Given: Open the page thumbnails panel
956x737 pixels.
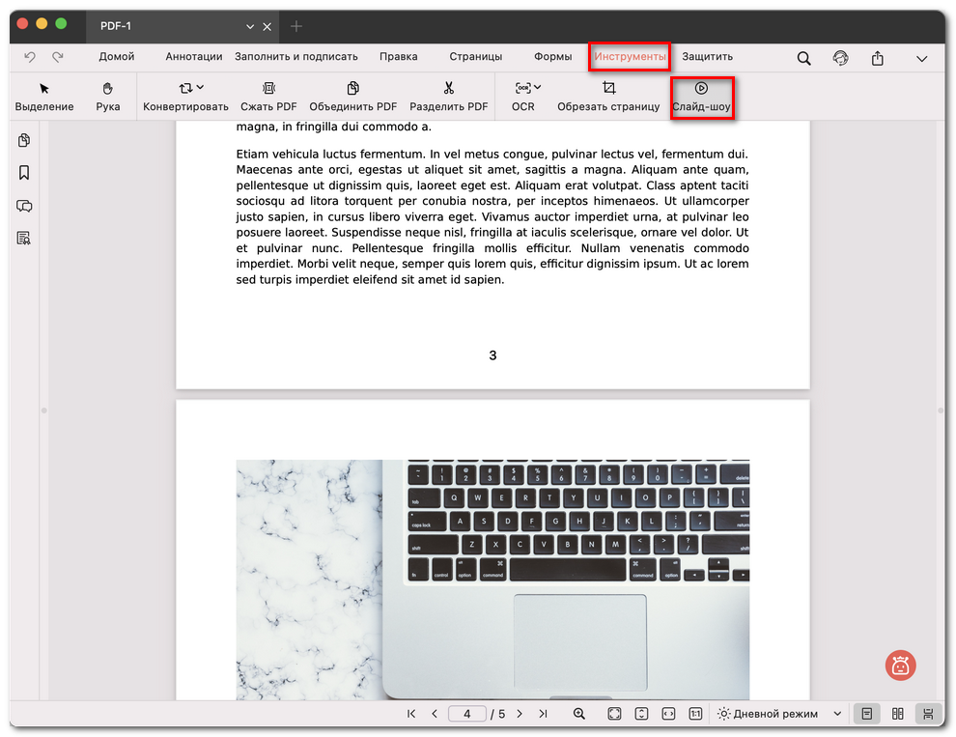Looking at the screenshot, I should click(23, 140).
